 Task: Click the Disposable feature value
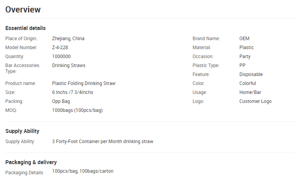pyautogui.click(x=251, y=74)
